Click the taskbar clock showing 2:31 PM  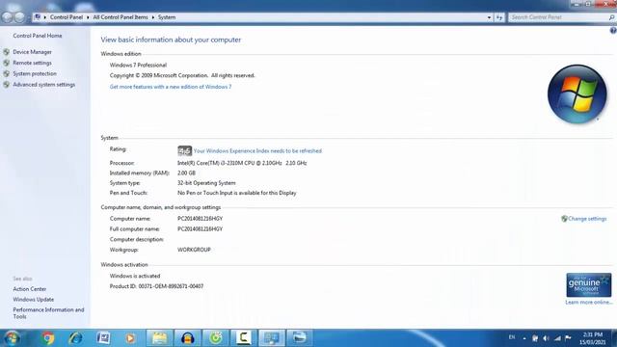coord(593,338)
